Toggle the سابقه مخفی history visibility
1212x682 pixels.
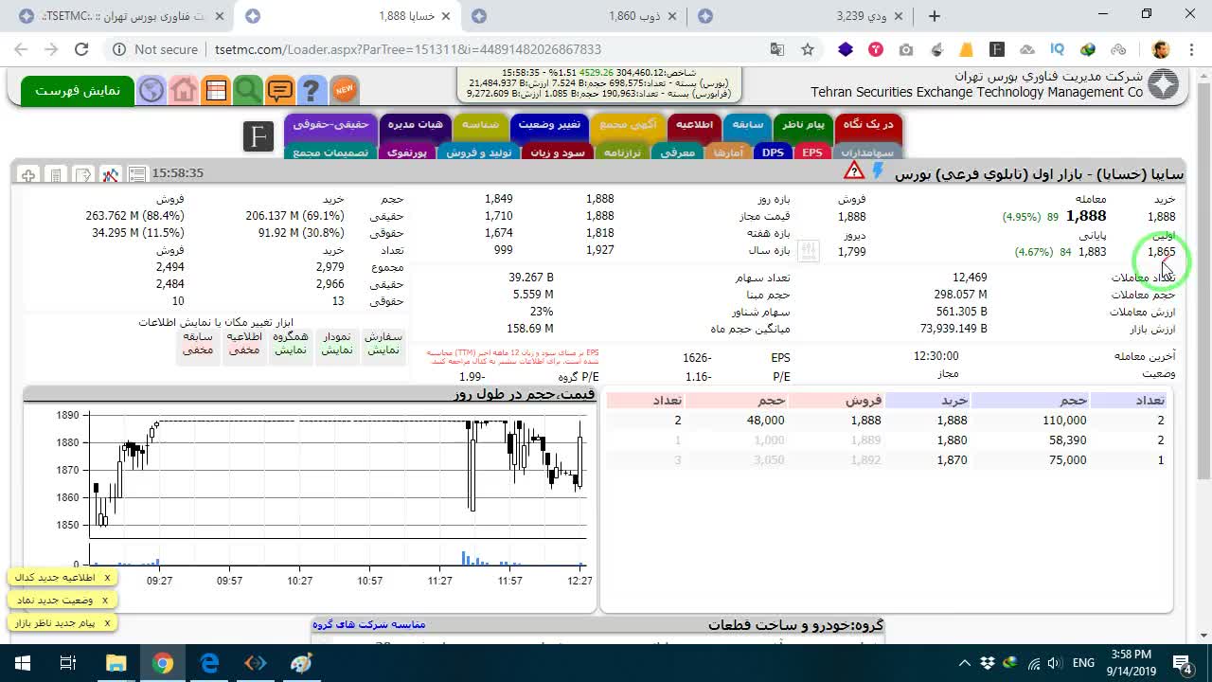coord(198,343)
